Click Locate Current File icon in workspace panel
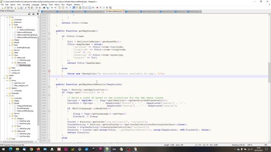271x152 pixels. pos(38,14)
